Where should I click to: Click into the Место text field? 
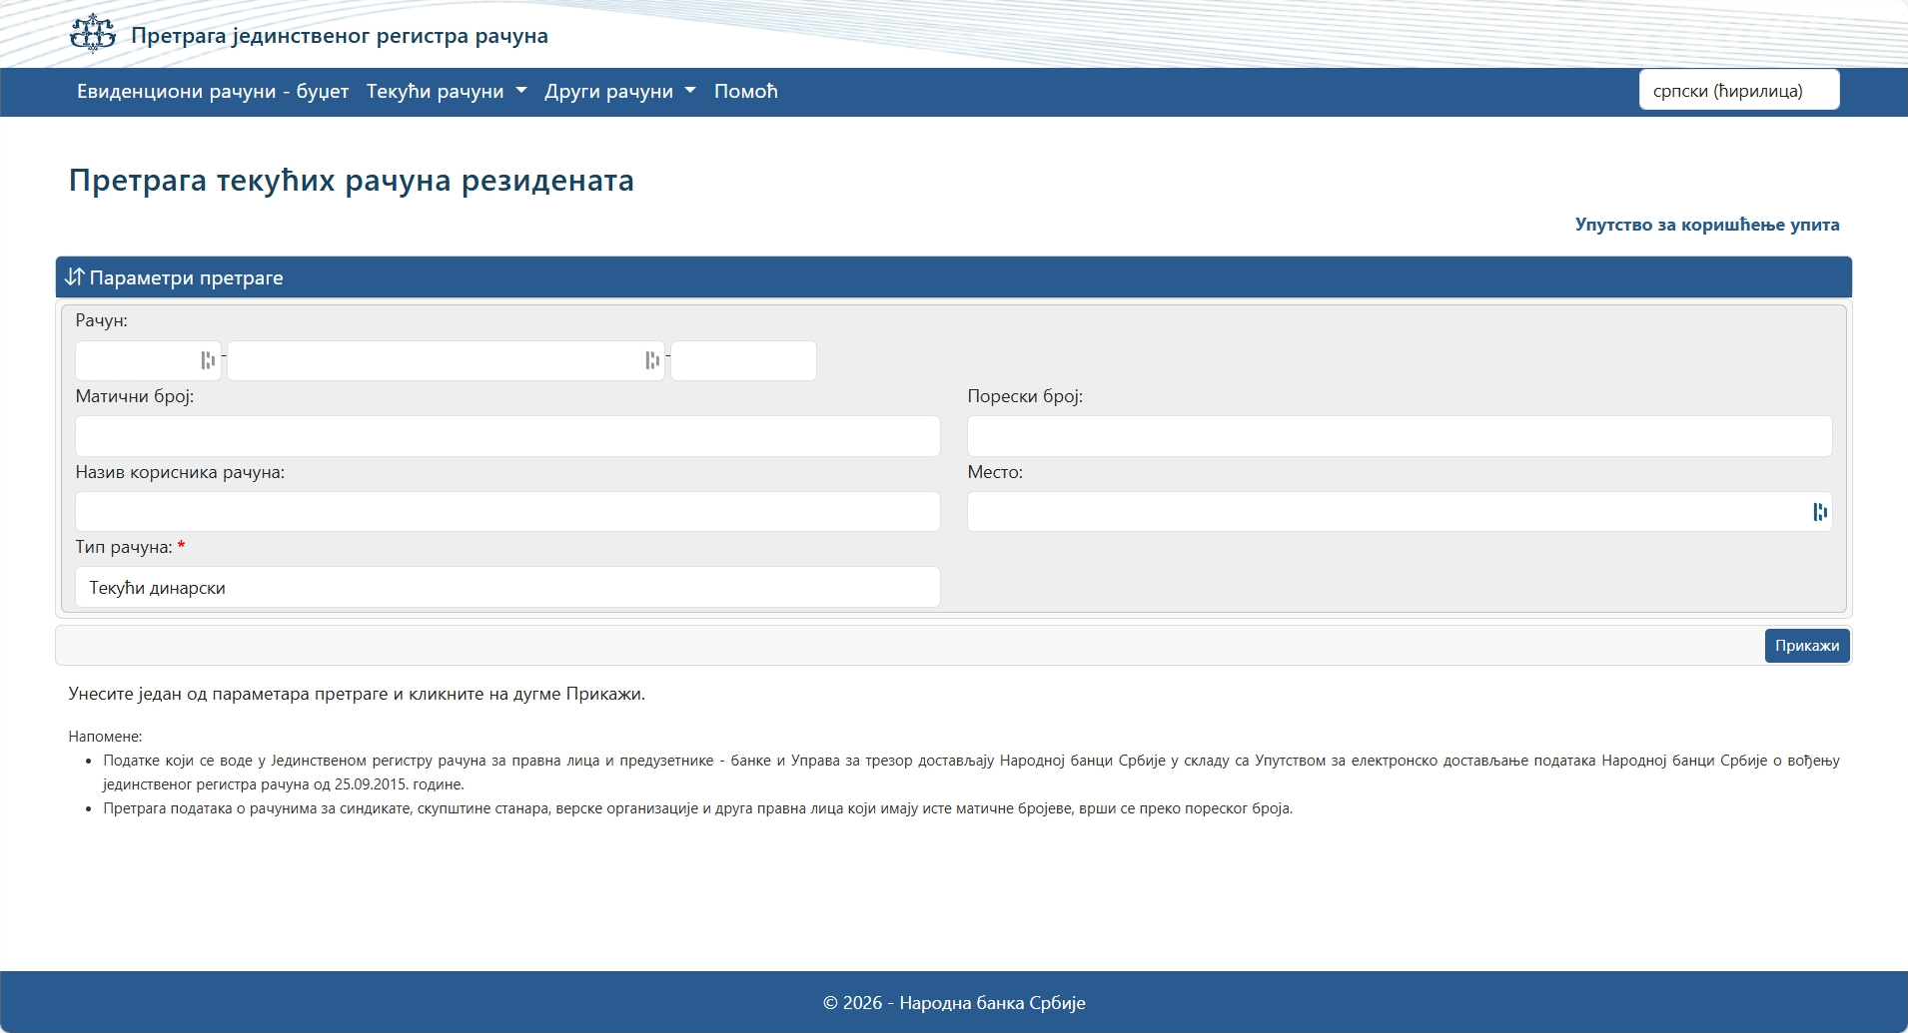coord(1384,512)
